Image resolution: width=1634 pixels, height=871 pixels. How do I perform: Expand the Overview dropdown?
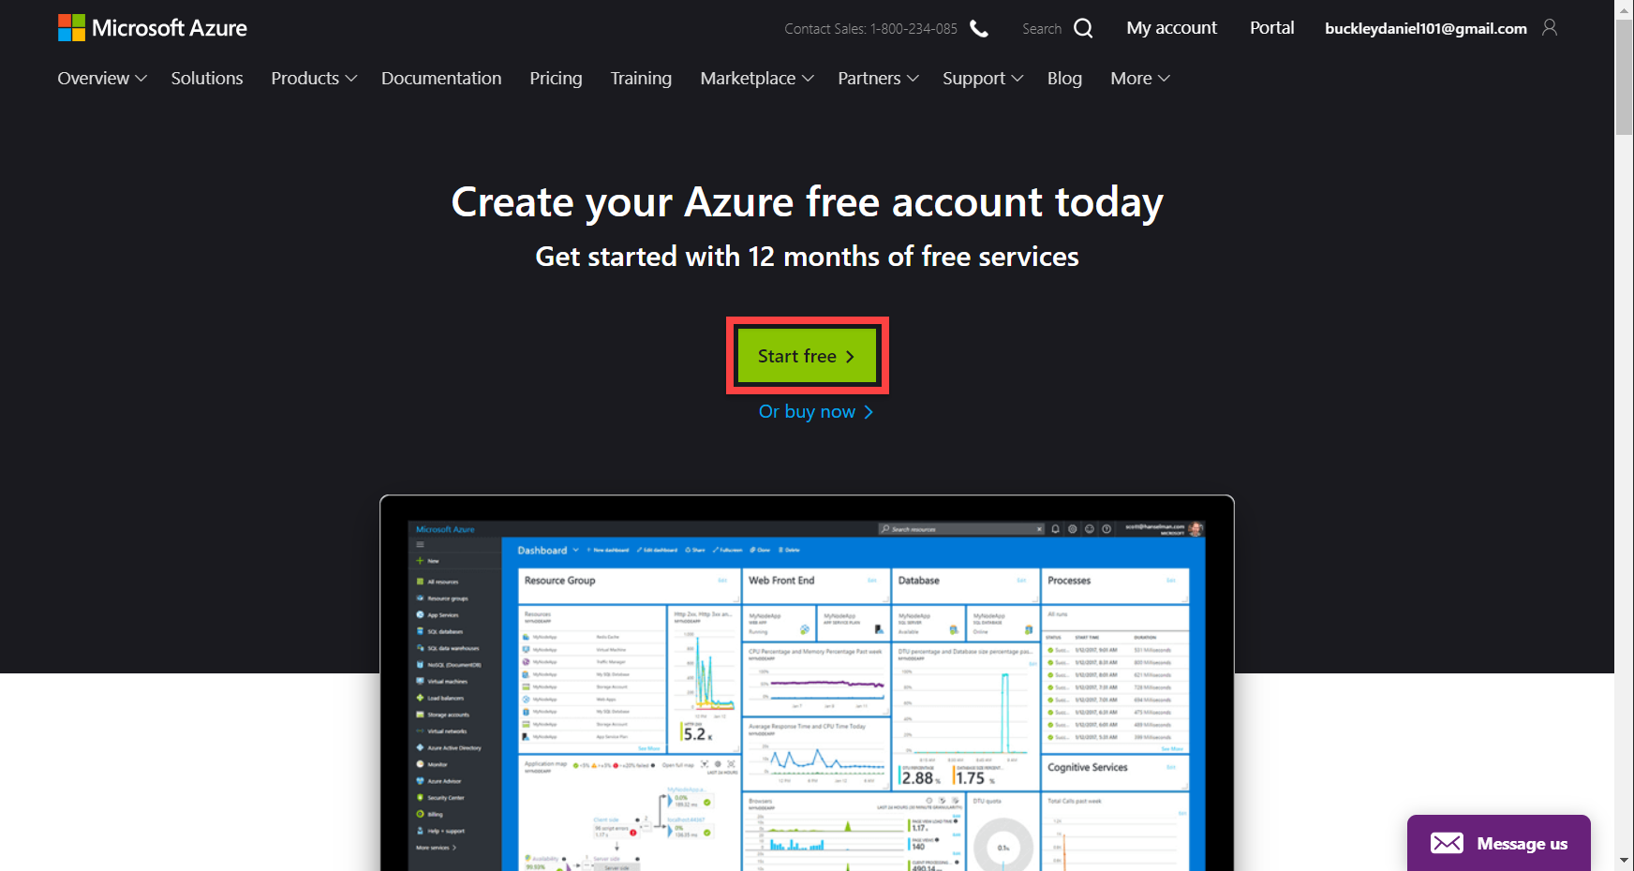coord(102,79)
